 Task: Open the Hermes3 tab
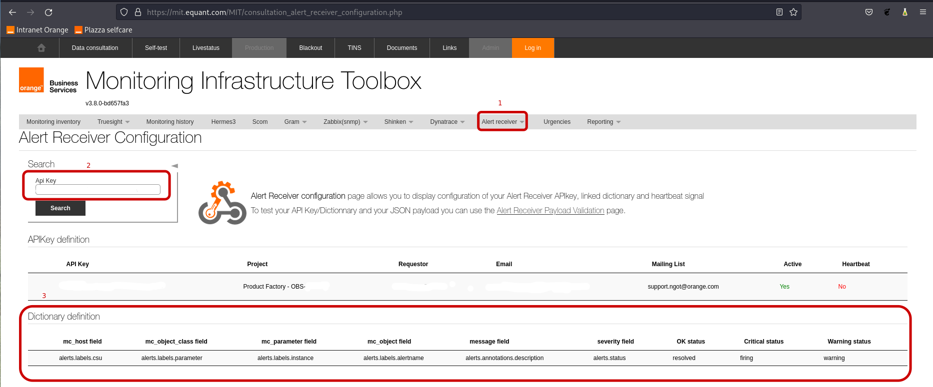tap(223, 122)
